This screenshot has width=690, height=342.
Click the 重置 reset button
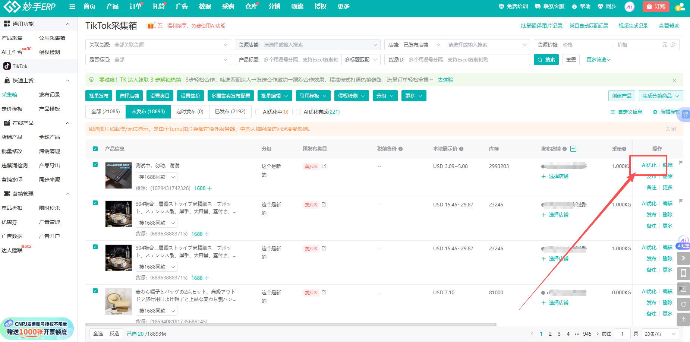(x=571, y=60)
